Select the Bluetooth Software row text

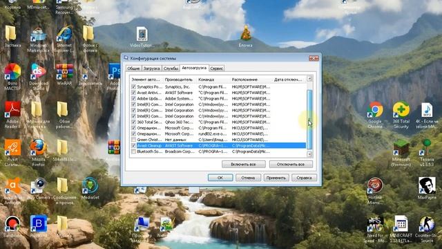point(149,151)
